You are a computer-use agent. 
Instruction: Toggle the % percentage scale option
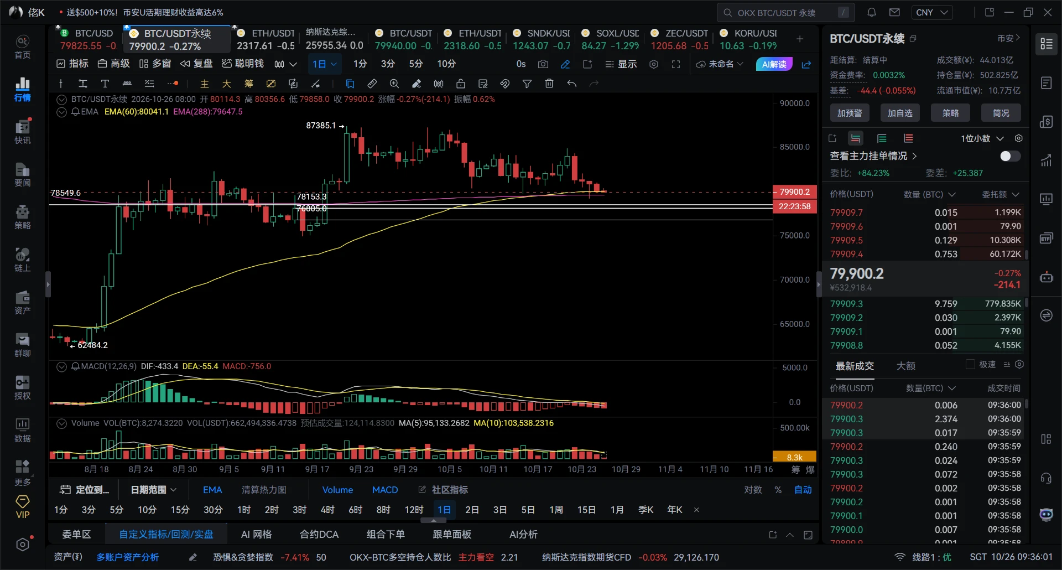pyautogui.click(x=778, y=490)
